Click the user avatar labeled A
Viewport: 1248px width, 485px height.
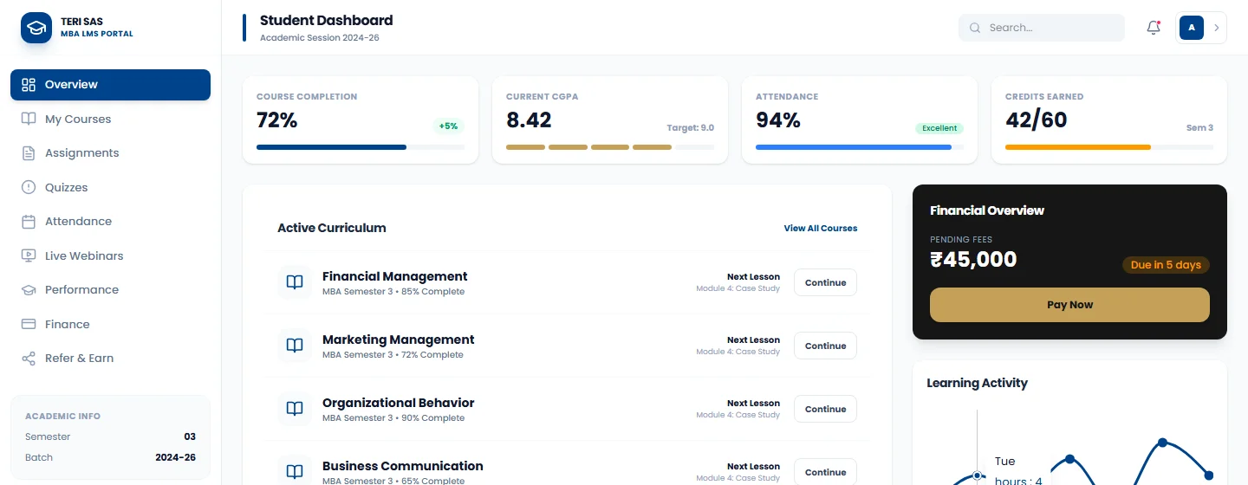(x=1192, y=28)
